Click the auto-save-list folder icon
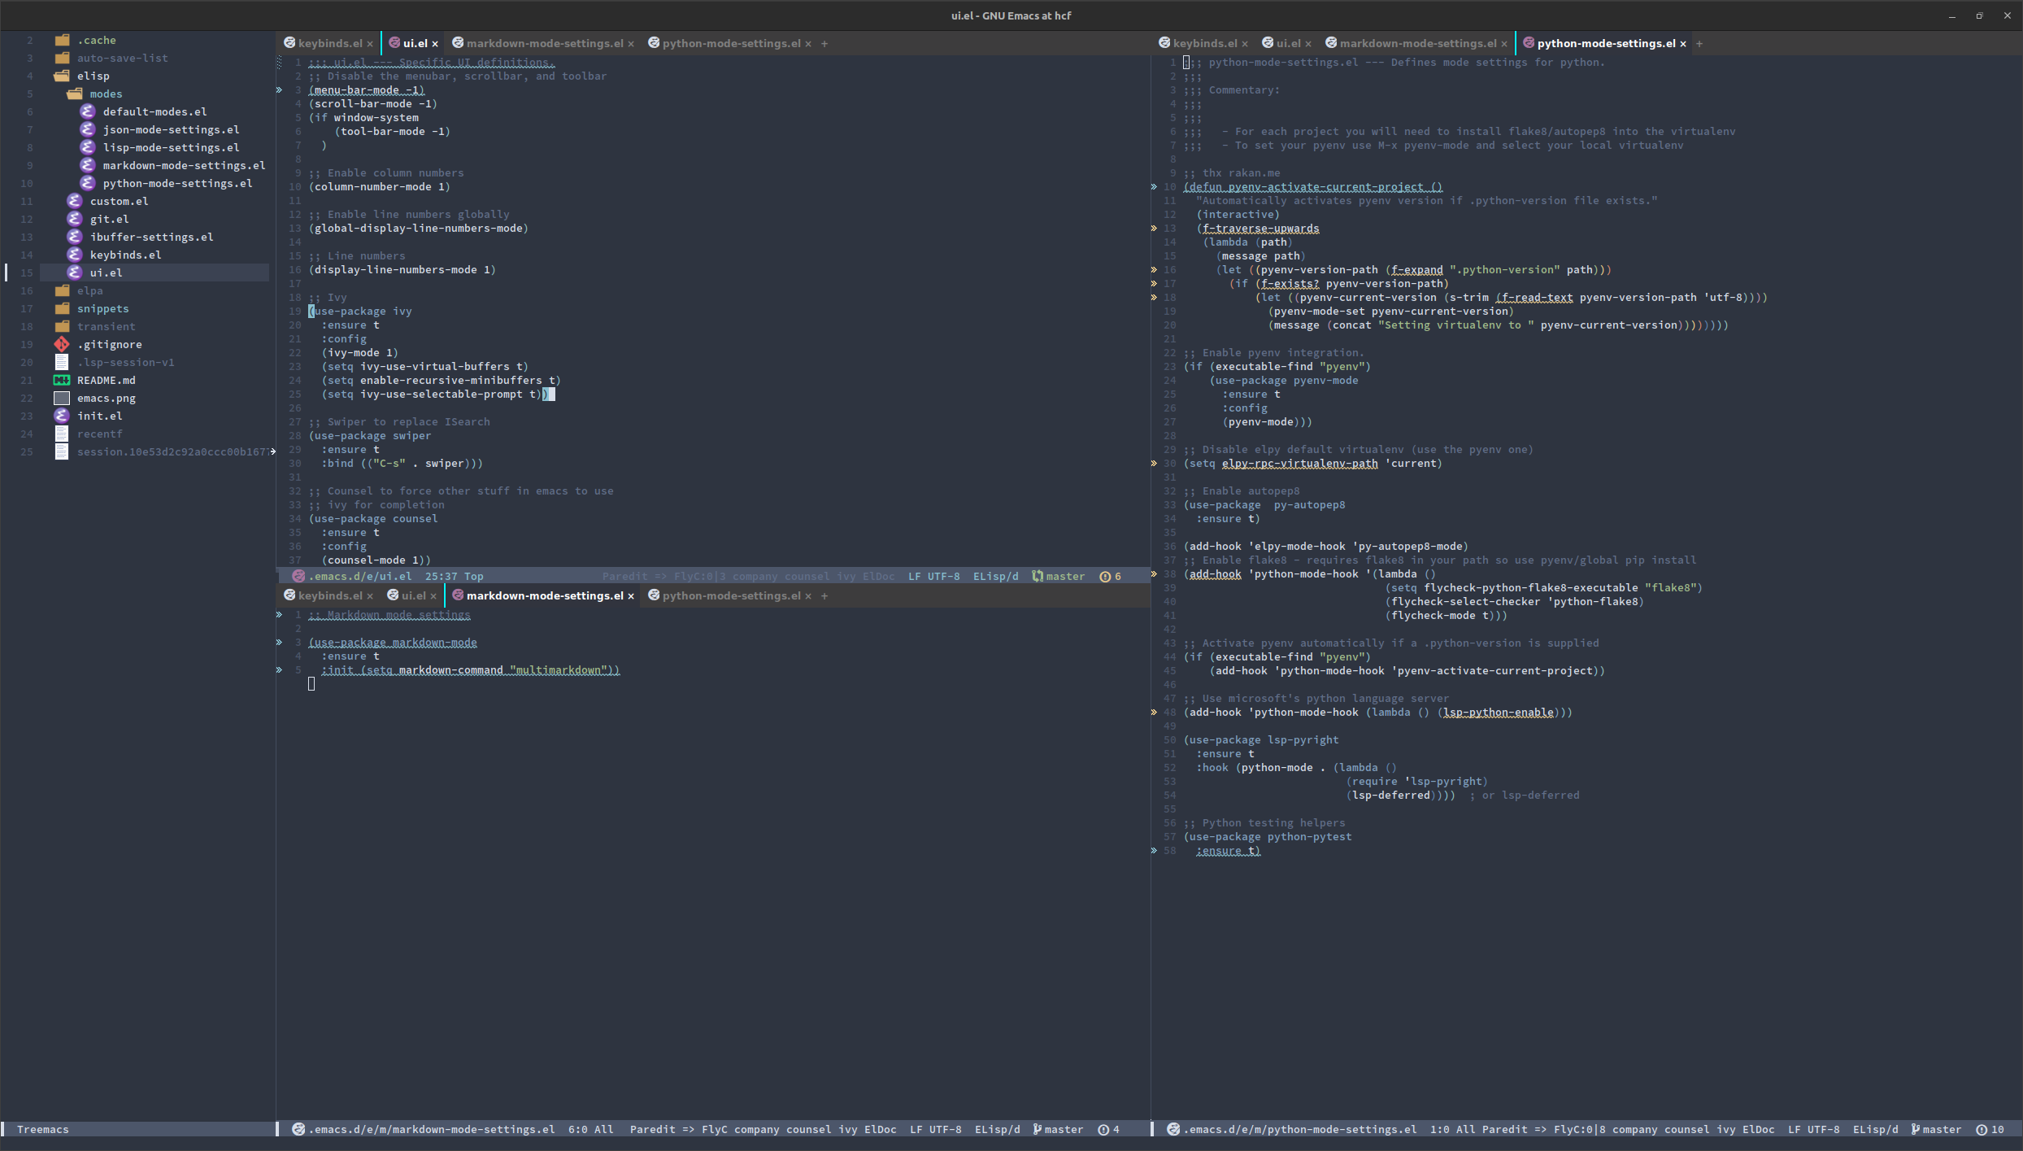Viewport: 2023px width, 1151px height. (62, 58)
